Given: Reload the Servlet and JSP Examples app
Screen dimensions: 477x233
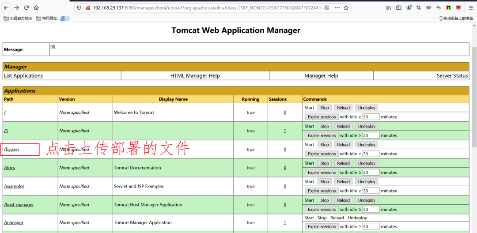Looking at the screenshot, I should coord(344,182).
